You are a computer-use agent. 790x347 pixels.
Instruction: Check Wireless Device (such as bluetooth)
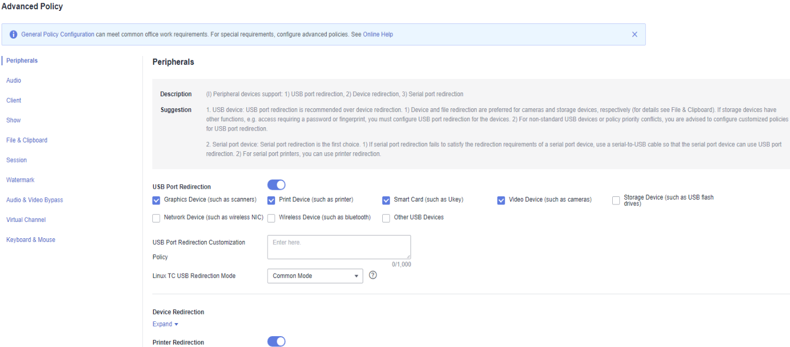coord(271,218)
